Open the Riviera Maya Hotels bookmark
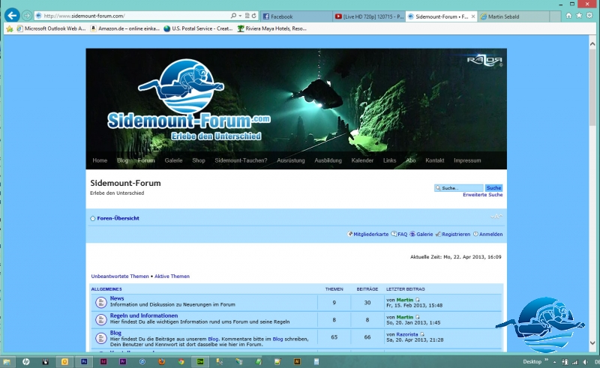The width and height of the screenshot is (600, 368). [x=272, y=28]
